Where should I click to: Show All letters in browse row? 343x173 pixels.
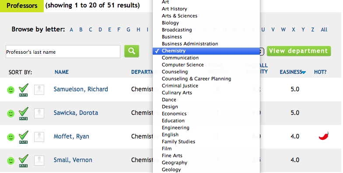click(324, 30)
